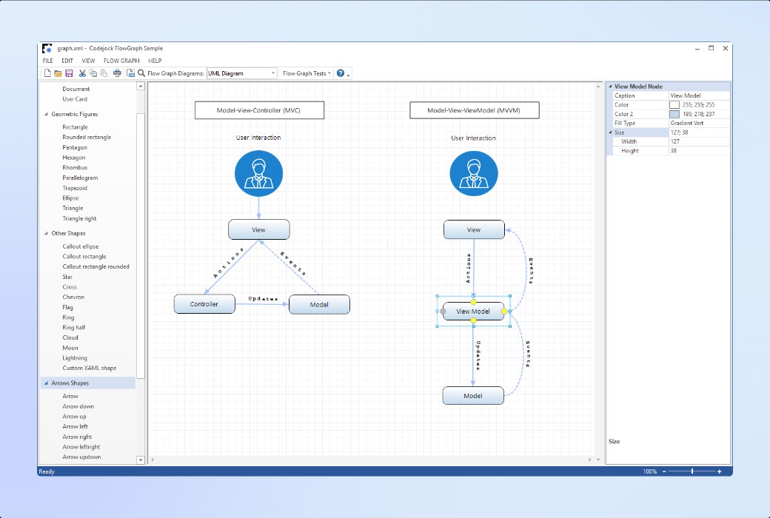This screenshot has width=770, height=518.
Task: Select the Arrow leftright shape
Action: coord(81,447)
